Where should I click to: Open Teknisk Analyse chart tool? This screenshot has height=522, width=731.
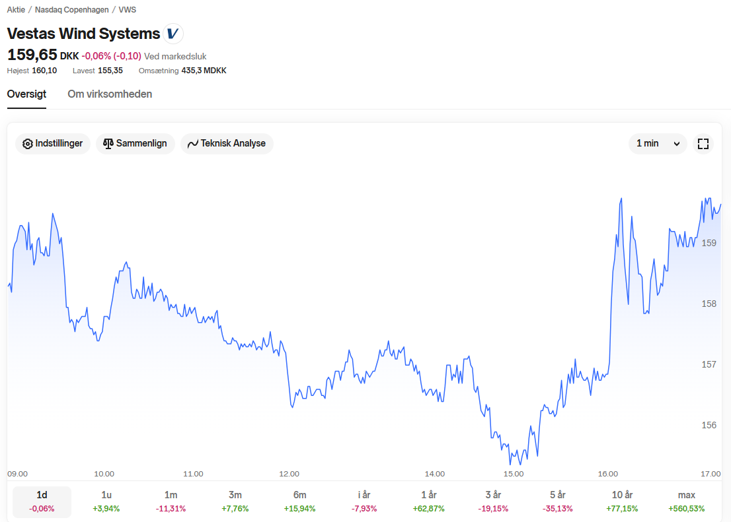227,143
